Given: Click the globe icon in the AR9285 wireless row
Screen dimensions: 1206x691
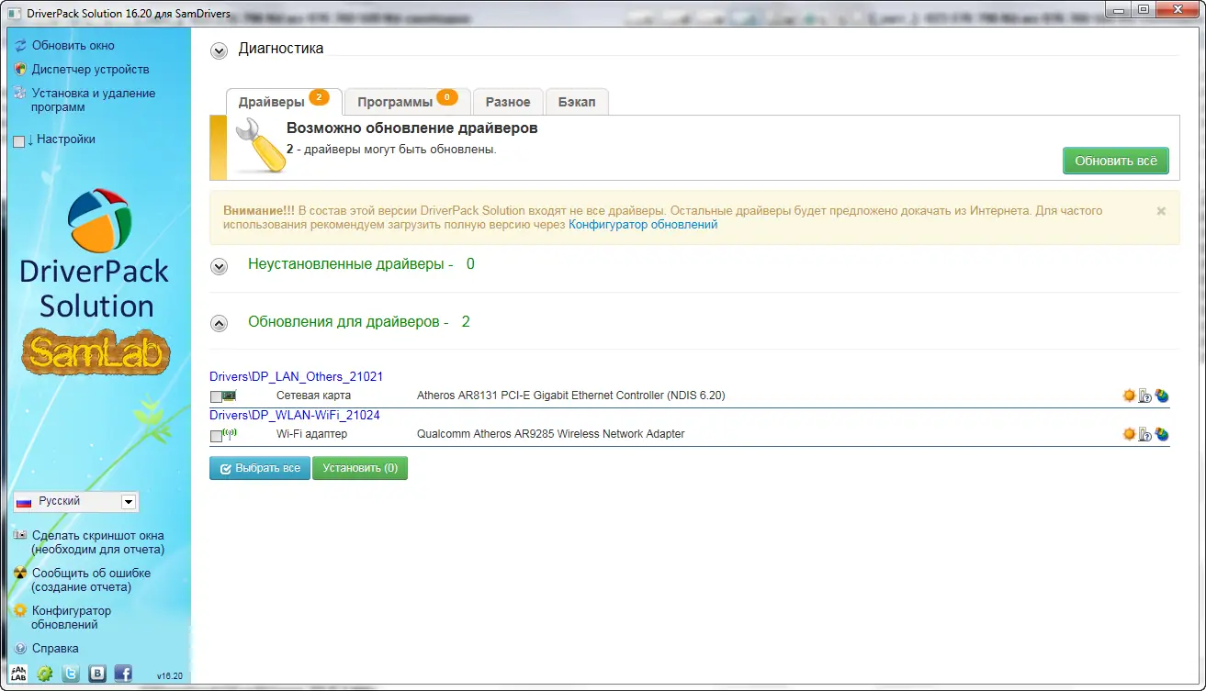Looking at the screenshot, I should [1162, 434].
